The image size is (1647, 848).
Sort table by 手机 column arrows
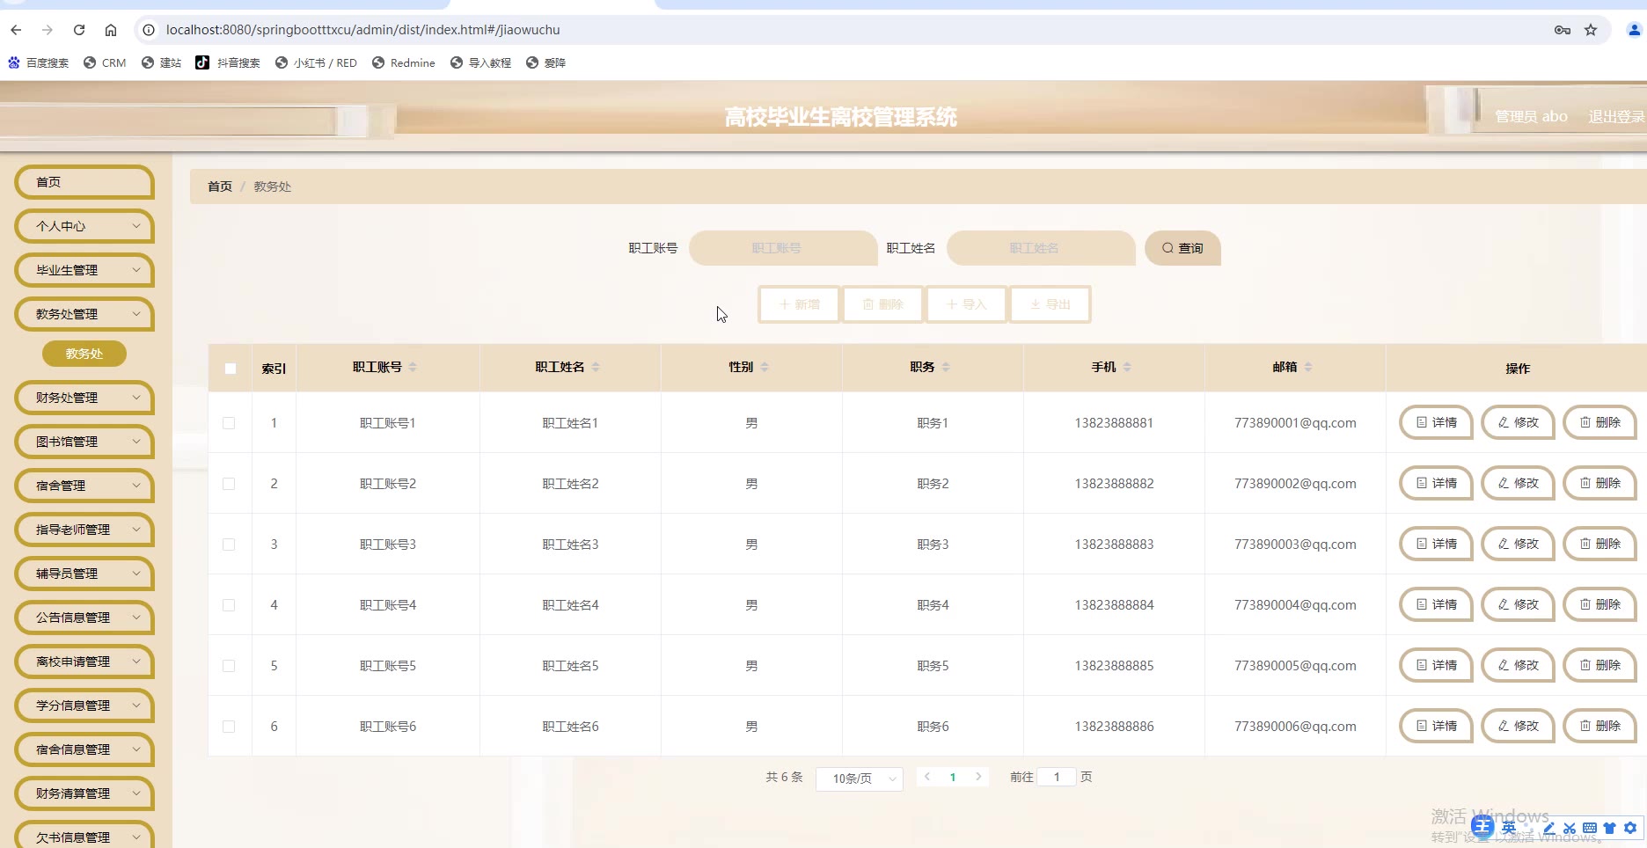click(x=1127, y=367)
